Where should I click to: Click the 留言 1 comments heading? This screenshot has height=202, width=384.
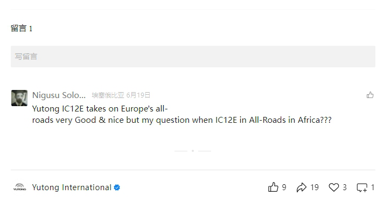[22, 29]
